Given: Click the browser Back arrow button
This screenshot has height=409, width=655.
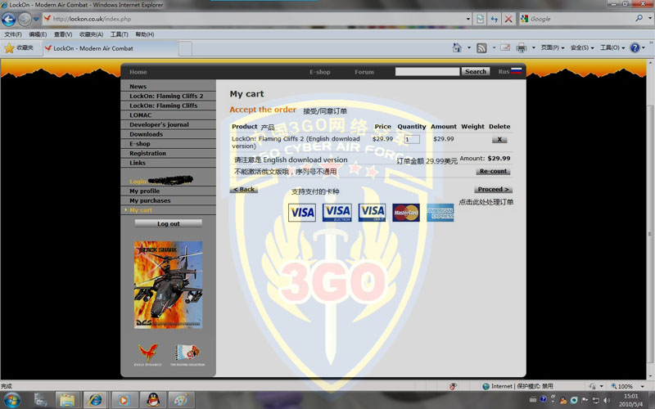Looking at the screenshot, I should [x=9, y=19].
